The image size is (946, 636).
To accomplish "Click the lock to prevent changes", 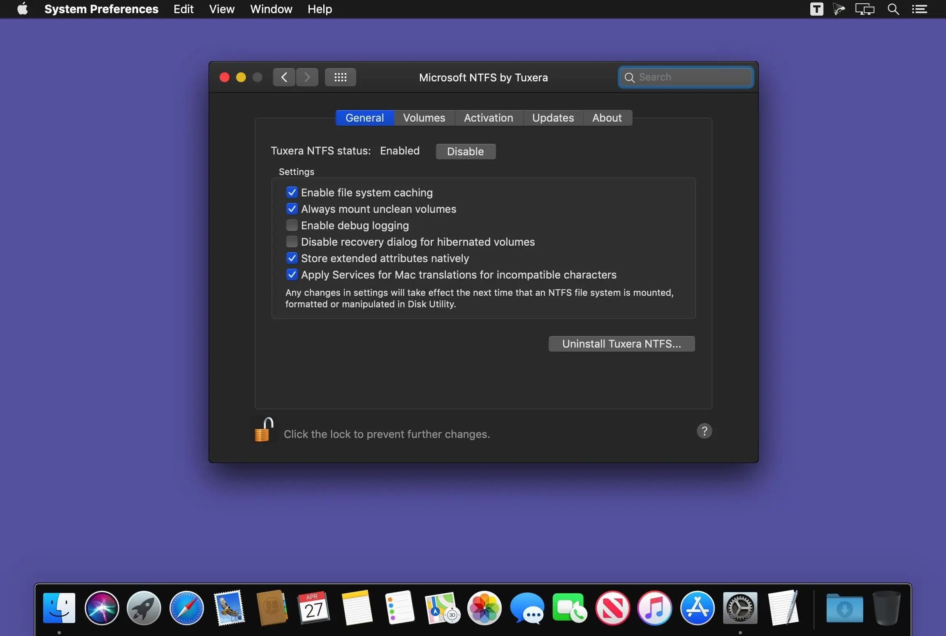I will (263, 430).
